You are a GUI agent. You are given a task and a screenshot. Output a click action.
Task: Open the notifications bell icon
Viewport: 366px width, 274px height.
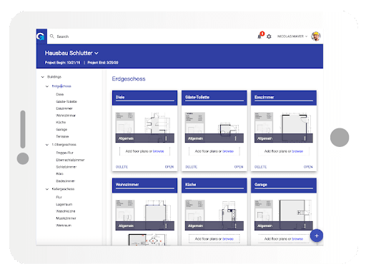(259, 36)
